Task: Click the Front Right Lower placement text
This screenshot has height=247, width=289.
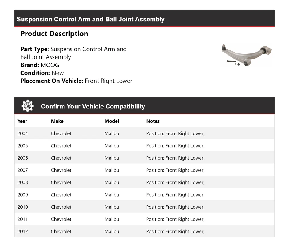Action: pos(108,81)
